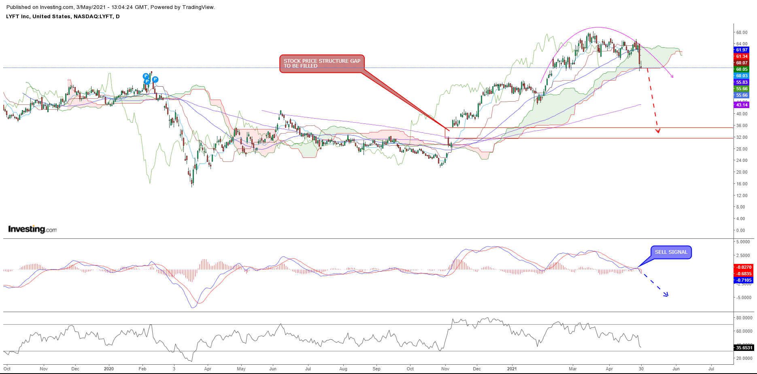Click the blue SELL SIGNAL callout

tap(671, 252)
